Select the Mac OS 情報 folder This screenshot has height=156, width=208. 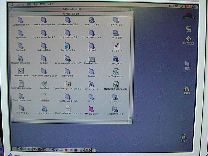[116, 33]
